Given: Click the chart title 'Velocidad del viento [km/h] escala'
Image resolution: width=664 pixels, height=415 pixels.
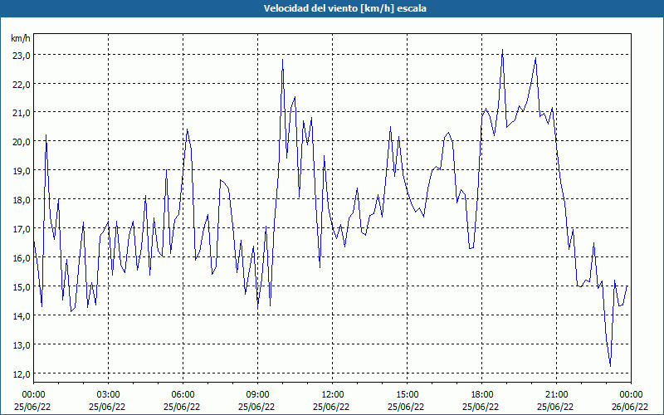Looking at the screenshot, I should [344, 8].
